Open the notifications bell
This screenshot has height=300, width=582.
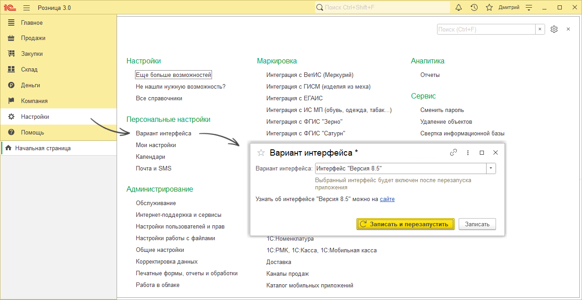coord(459,8)
